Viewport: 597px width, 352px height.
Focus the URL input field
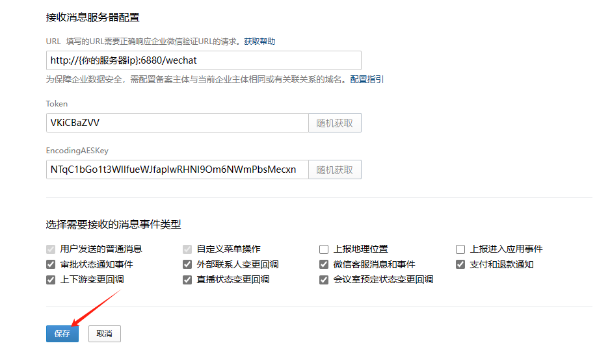coord(203,60)
